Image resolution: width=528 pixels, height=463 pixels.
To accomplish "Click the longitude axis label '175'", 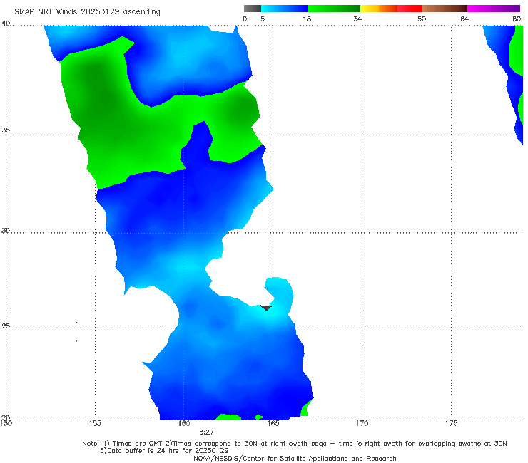I will pyautogui.click(x=451, y=423).
